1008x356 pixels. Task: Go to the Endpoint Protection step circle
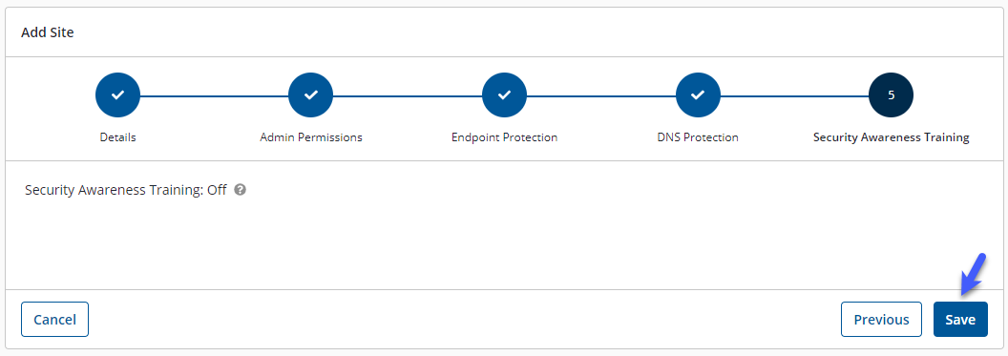pos(505,95)
